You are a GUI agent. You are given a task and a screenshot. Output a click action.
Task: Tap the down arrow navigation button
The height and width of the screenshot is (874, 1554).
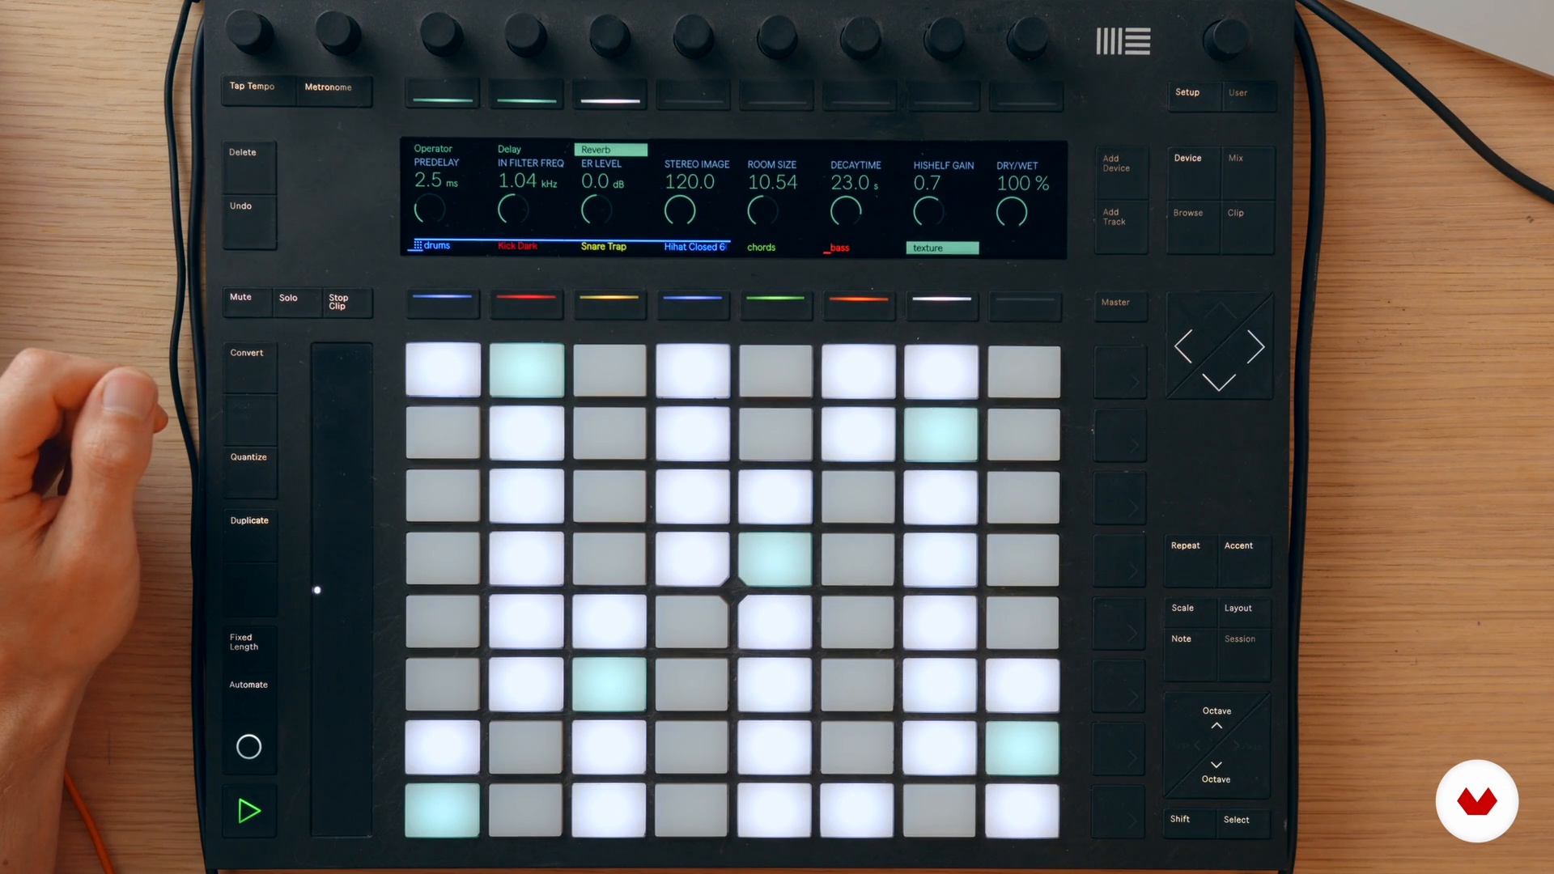[x=1218, y=382]
